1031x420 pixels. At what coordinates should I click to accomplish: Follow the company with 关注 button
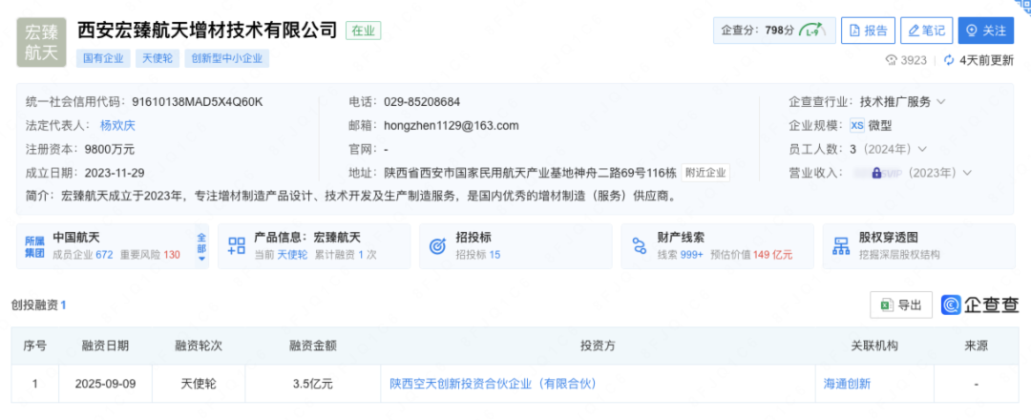click(985, 31)
